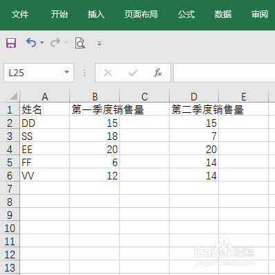Select the cell with name DD

[45, 123]
